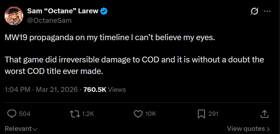280x134 pixels.
Task: Like the post with the heart icon
Action: tap(138, 114)
